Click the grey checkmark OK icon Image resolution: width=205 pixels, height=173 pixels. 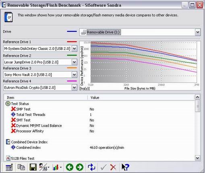(104, 167)
